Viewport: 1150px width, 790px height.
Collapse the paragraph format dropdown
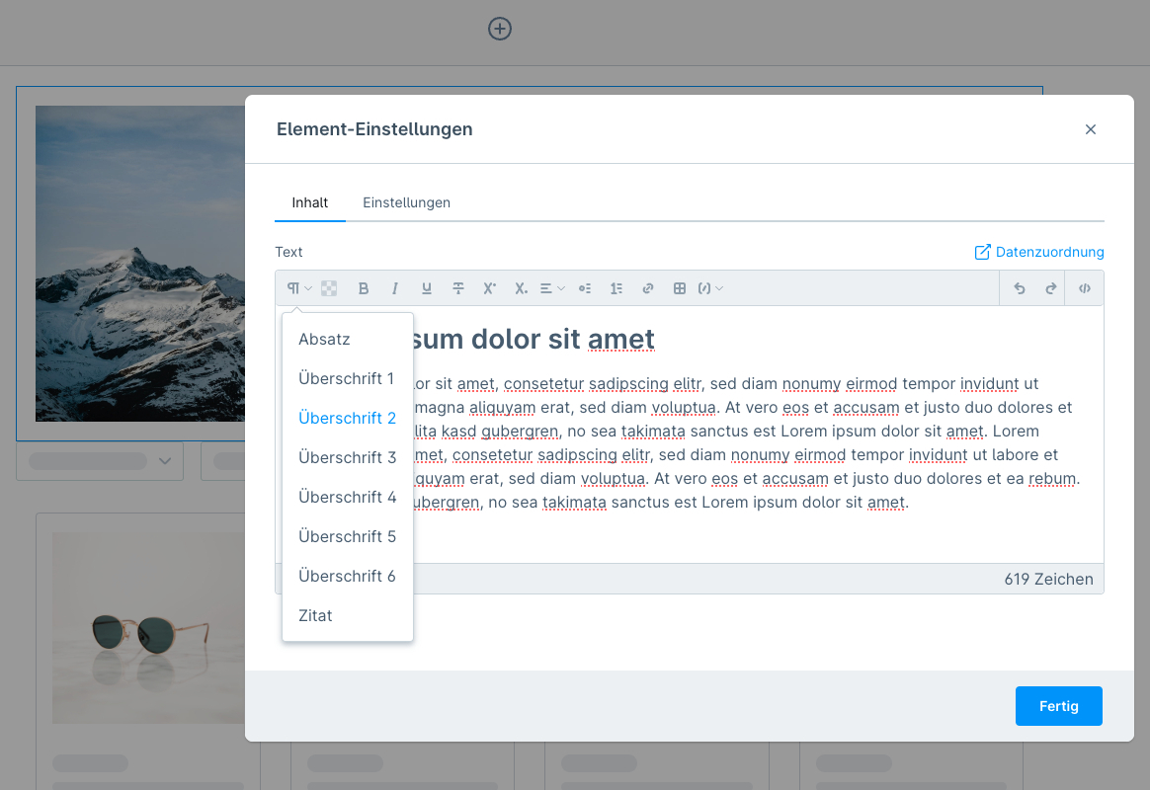299,288
